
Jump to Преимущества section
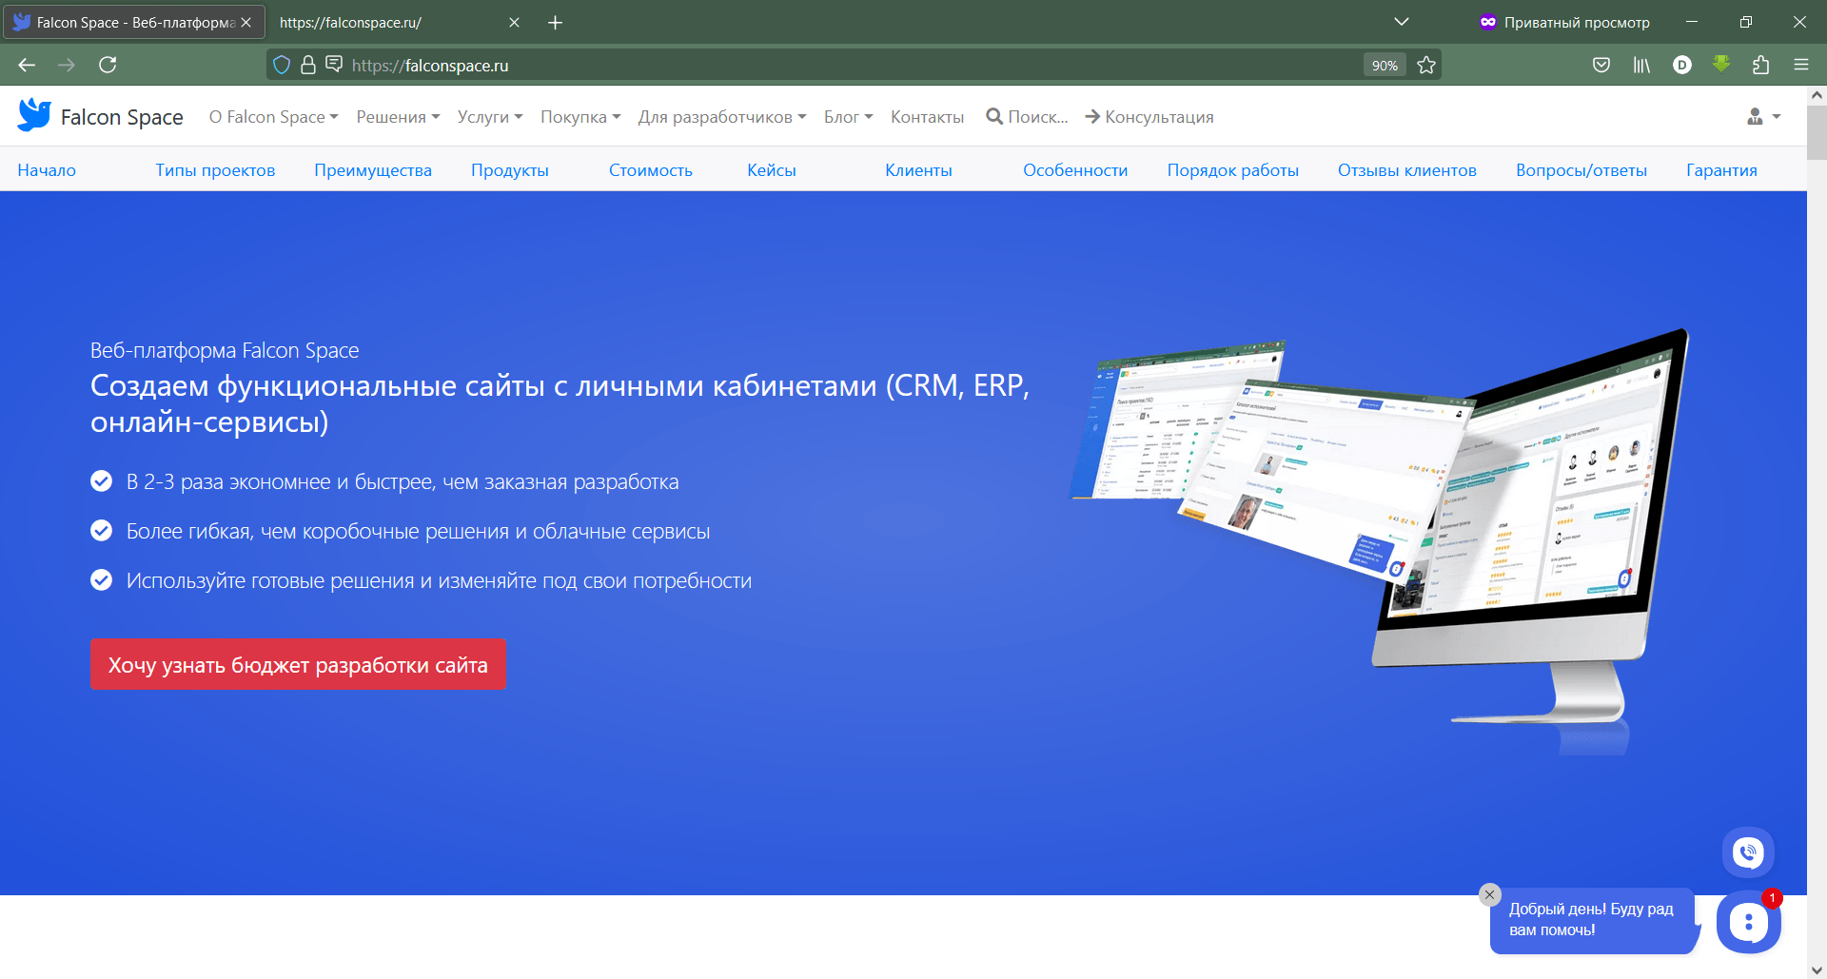click(x=373, y=170)
